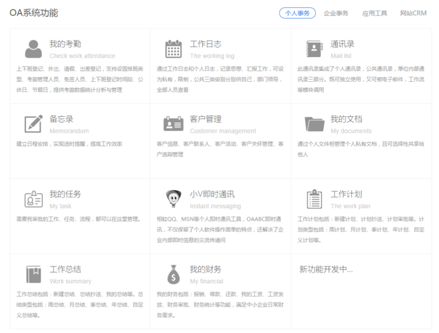
Task: Click the 我的任务 description about 需要我审批的工作
Action: tap(78, 219)
